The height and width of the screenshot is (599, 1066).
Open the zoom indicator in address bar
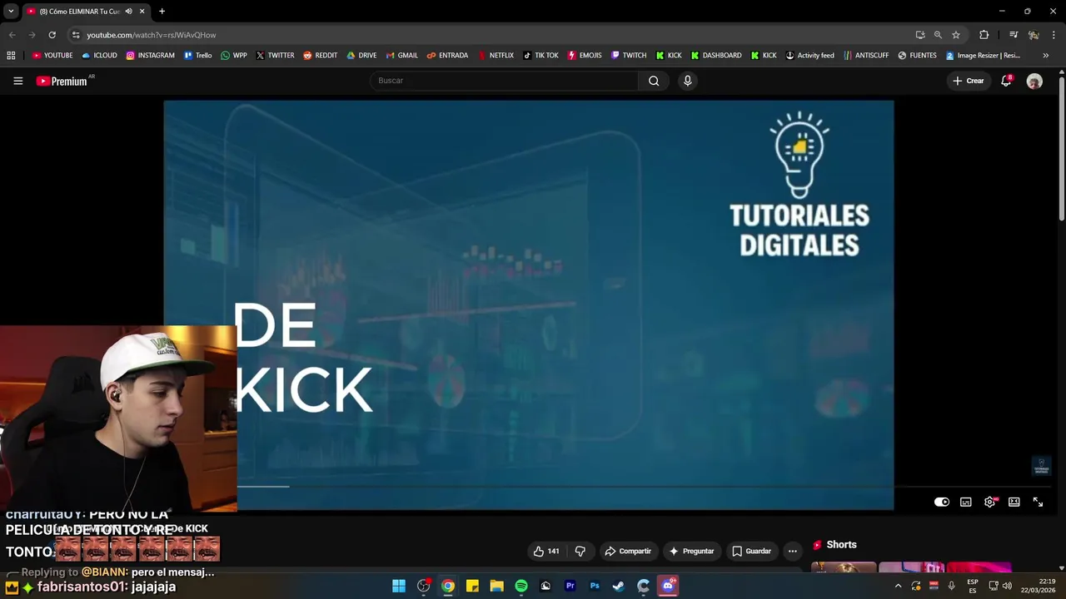(938, 35)
